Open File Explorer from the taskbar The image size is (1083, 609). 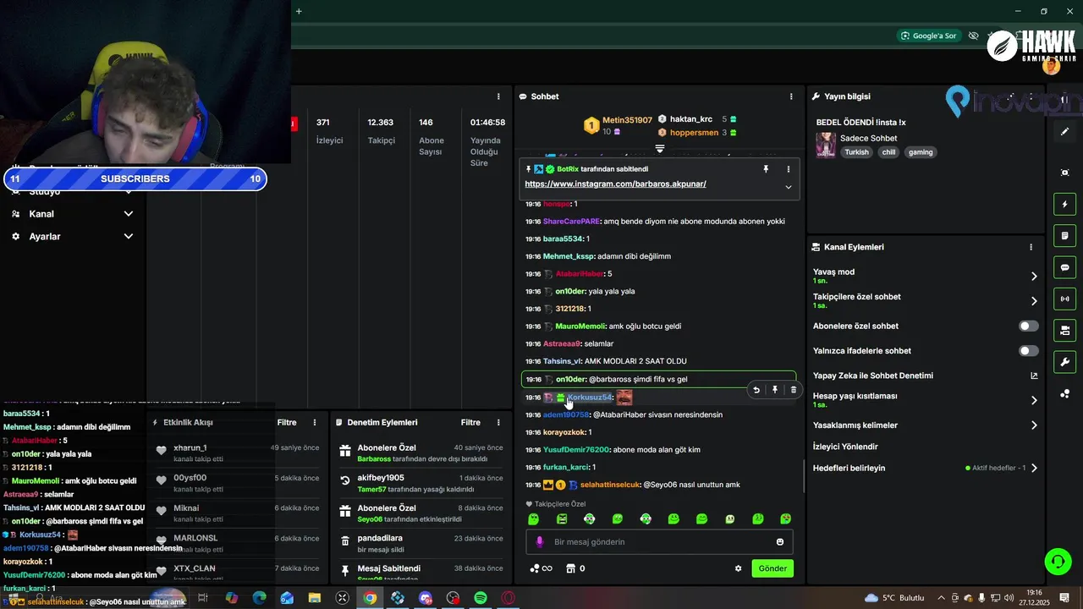(x=314, y=598)
